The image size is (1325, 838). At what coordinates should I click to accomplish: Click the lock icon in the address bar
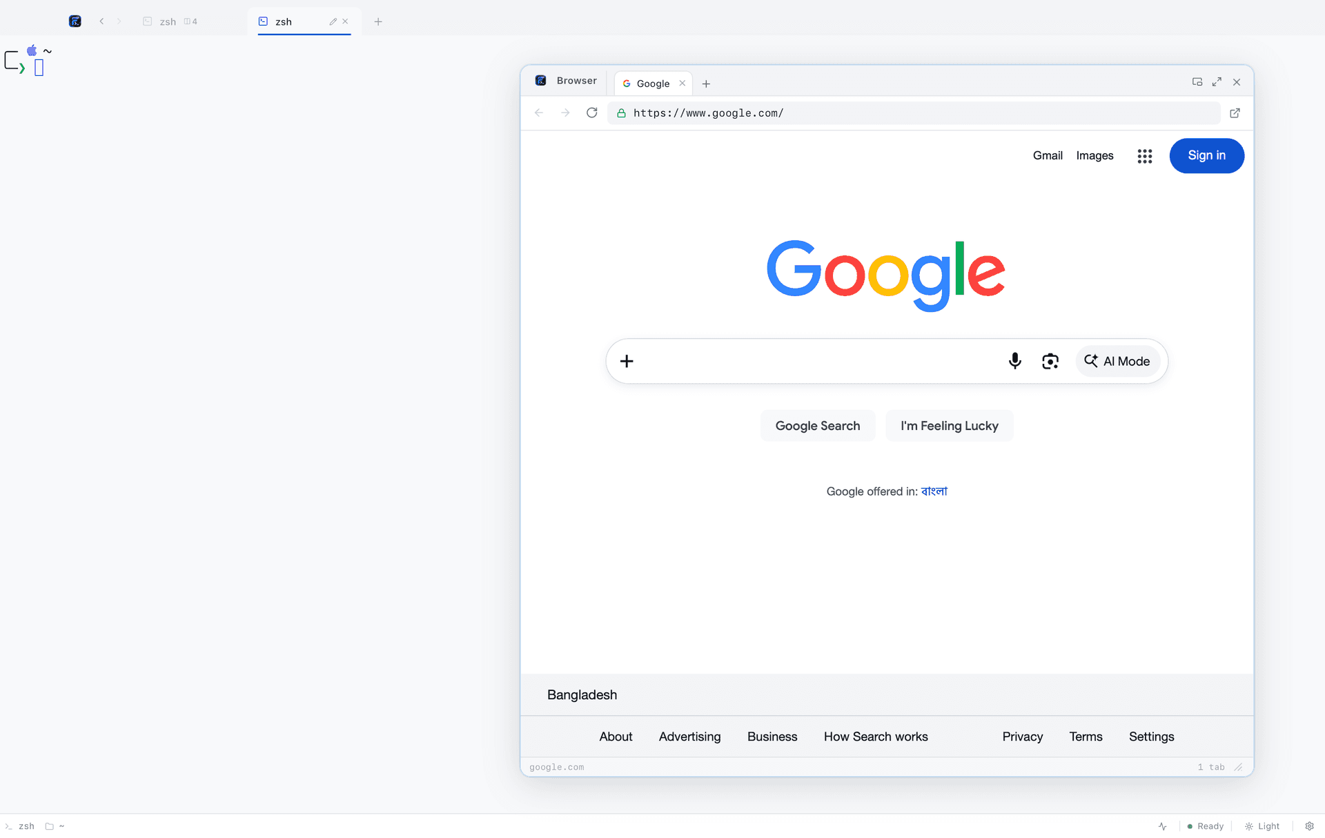pyautogui.click(x=621, y=113)
